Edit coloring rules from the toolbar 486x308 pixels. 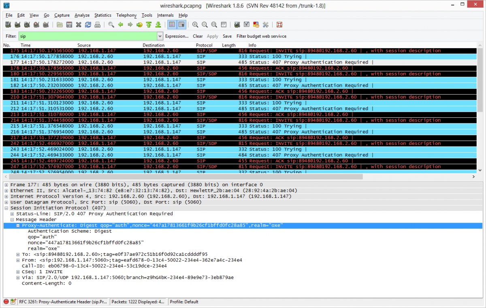256,25
